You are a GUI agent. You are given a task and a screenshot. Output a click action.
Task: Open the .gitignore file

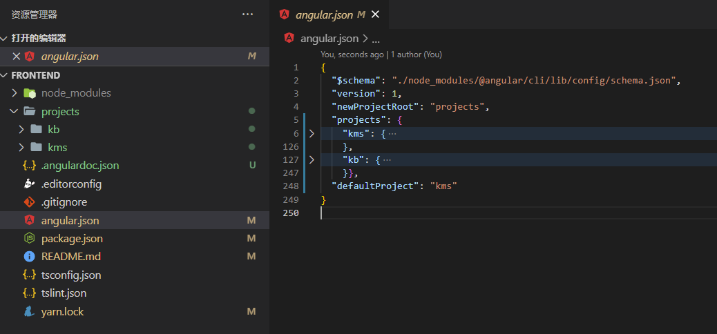pos(64,202)
